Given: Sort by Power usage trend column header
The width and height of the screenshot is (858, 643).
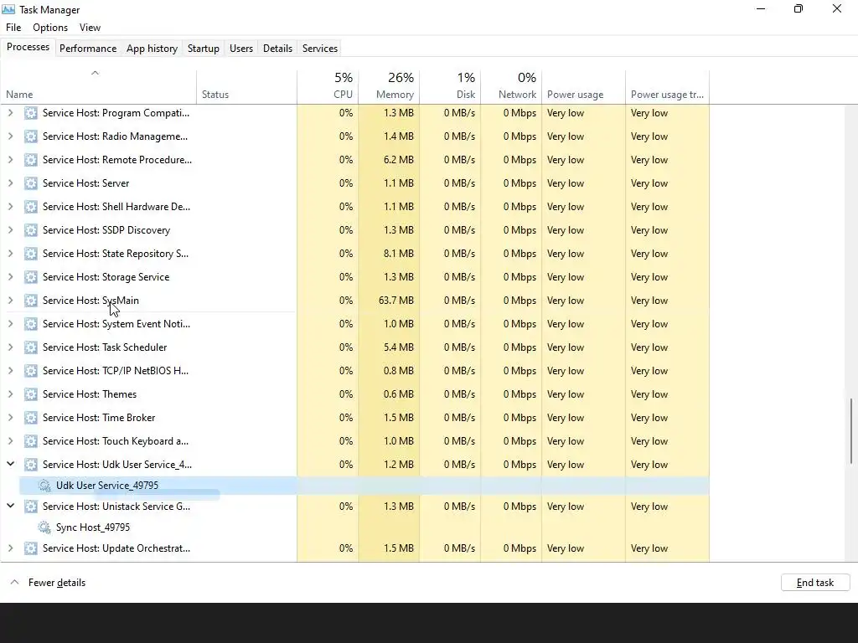Looking at the screenshot, I should pyautogui.click(x=668, y=87).
